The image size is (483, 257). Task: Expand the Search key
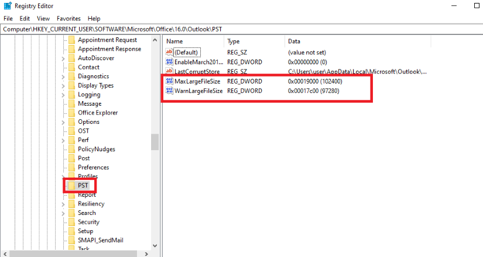tap(63, 213)
